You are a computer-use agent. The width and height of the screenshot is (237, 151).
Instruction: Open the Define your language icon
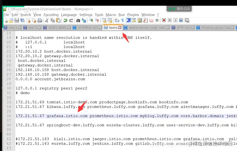pos(134,20)
